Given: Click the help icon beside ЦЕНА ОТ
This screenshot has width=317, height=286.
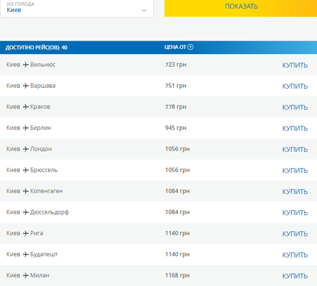Looking at the screenshot, I should pos(191,47).
